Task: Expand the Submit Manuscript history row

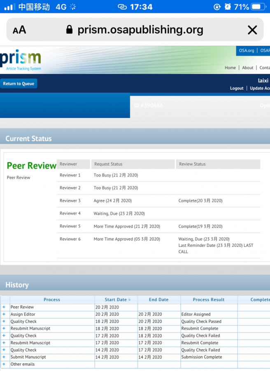Action: pyautogui.click(x=4, y=357)
